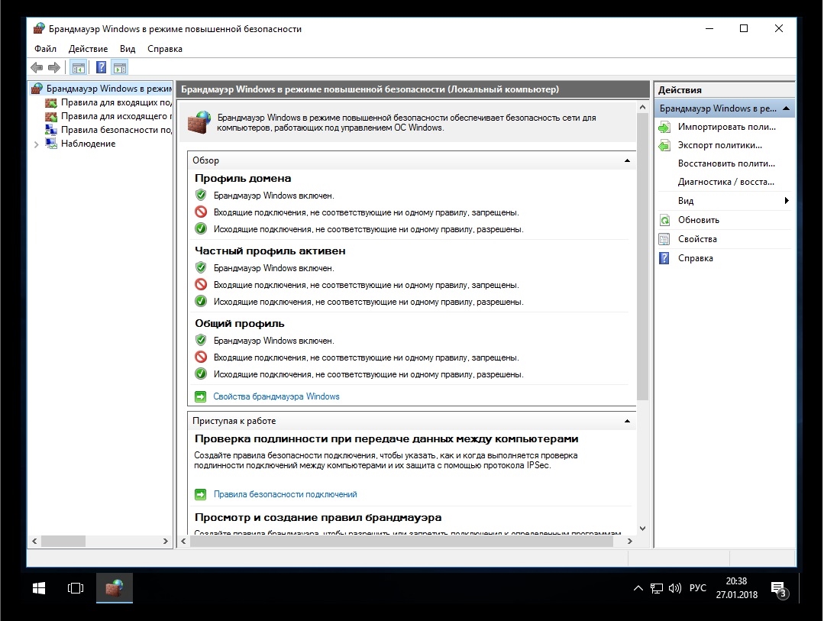Show hidden tray icons chevron
824x621 pixels.
click(x=638, y=588)
